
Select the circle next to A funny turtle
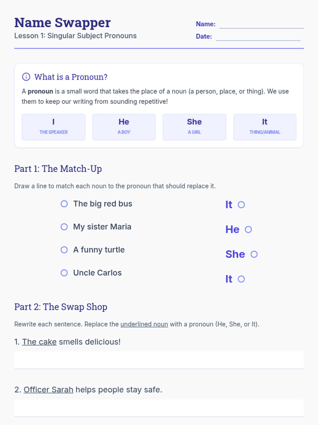[64, 250]
